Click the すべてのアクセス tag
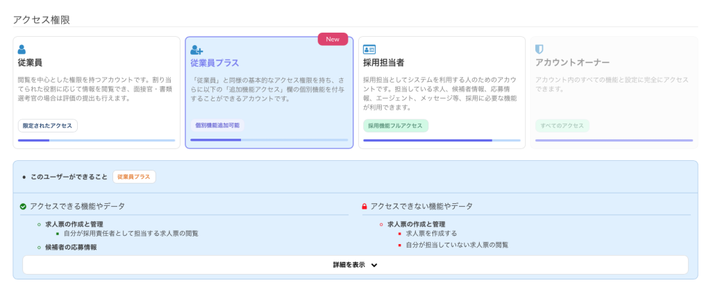The width and height of the screenshot is (711, 285). 562,126
